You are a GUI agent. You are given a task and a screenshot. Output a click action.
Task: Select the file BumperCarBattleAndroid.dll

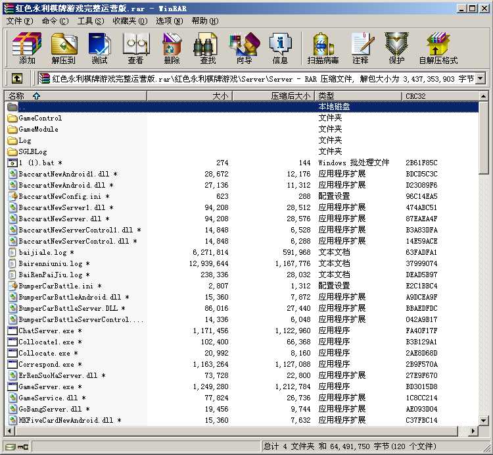click(74, 297)
